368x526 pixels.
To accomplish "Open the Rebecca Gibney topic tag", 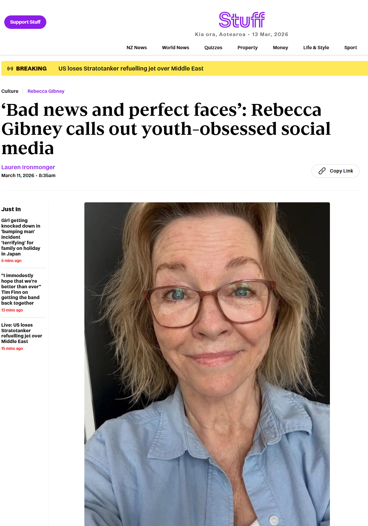I will pyautogui.click(x=46, y=91).
